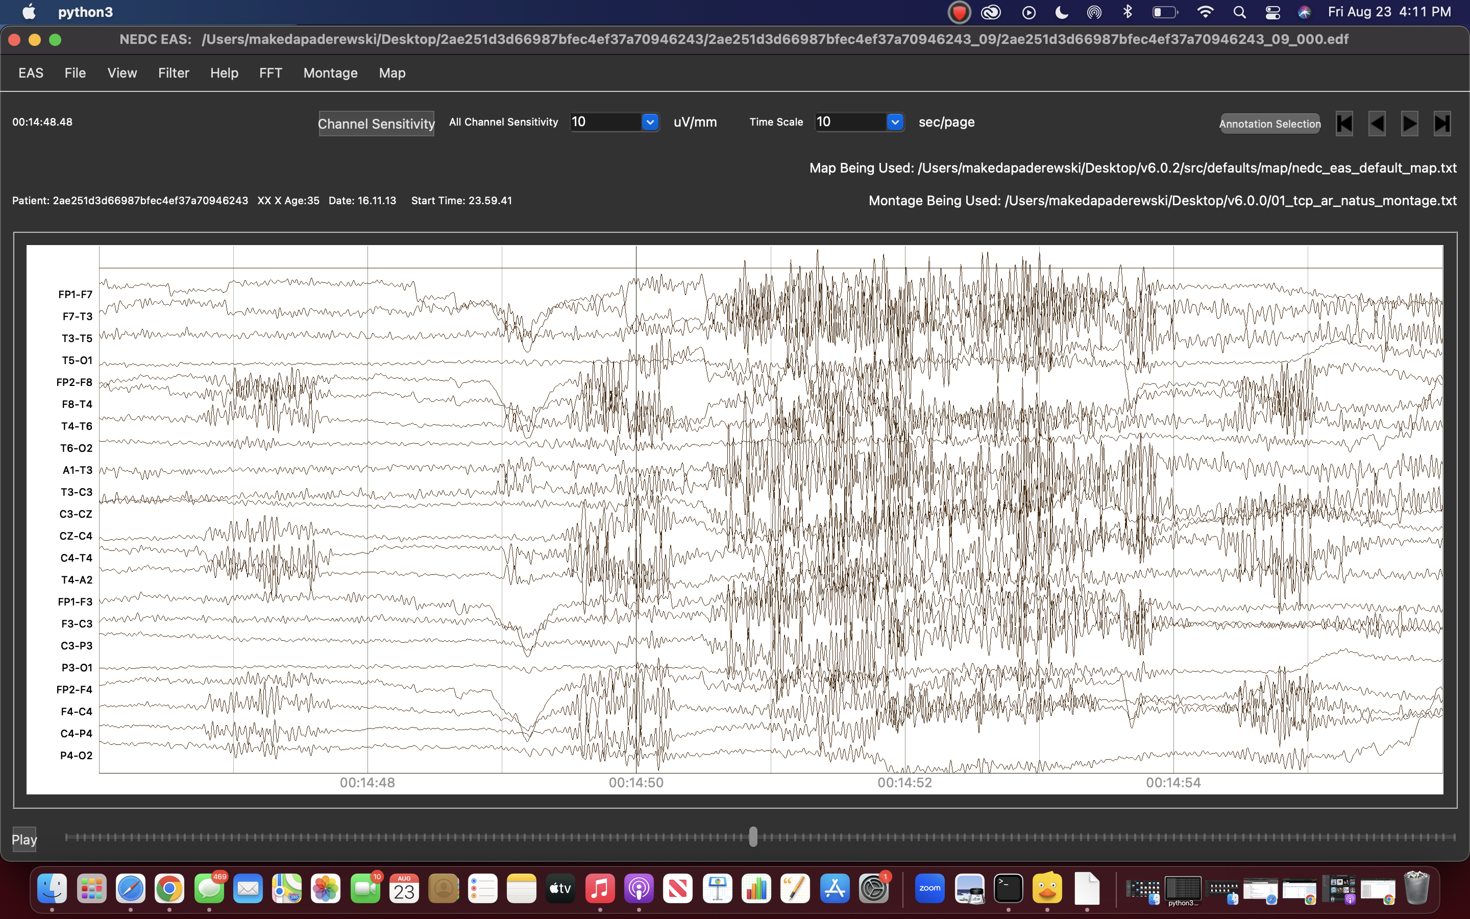
Task: Open the Filter menu
Action: pos(174,73)
